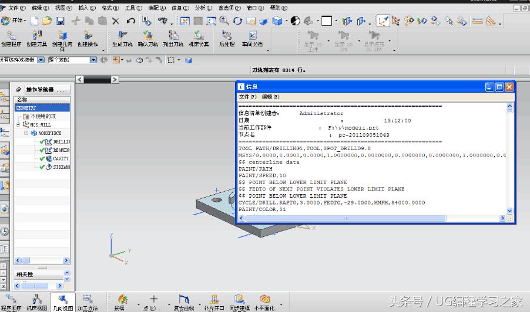Click the 创建刀具 (Create Tool) icon

(36, 38)
